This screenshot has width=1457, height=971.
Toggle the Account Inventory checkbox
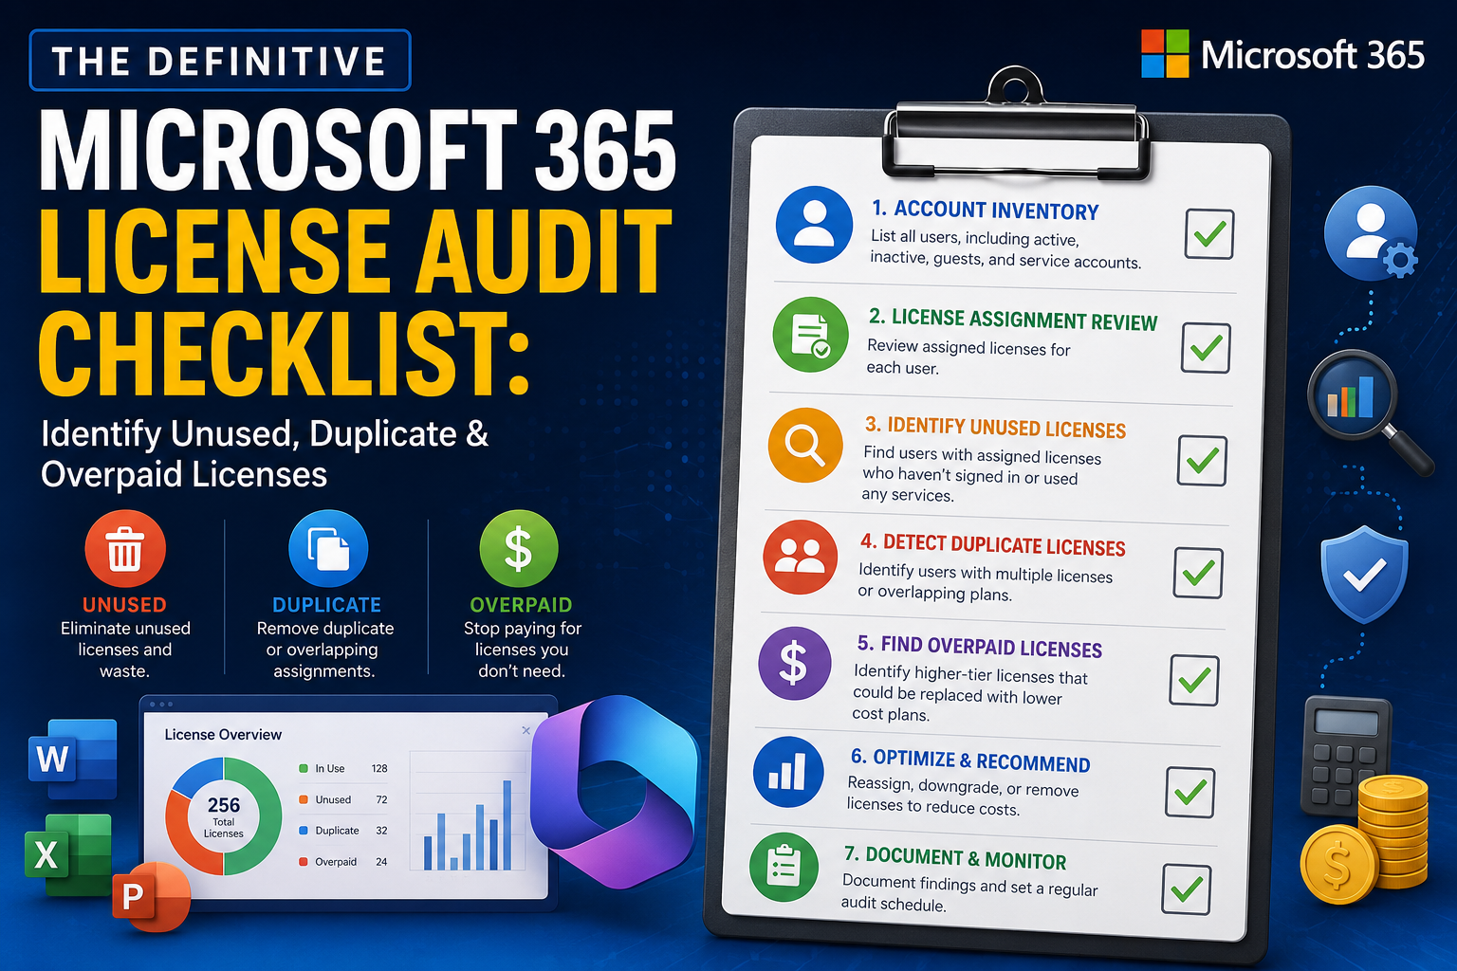point(1209,234)
